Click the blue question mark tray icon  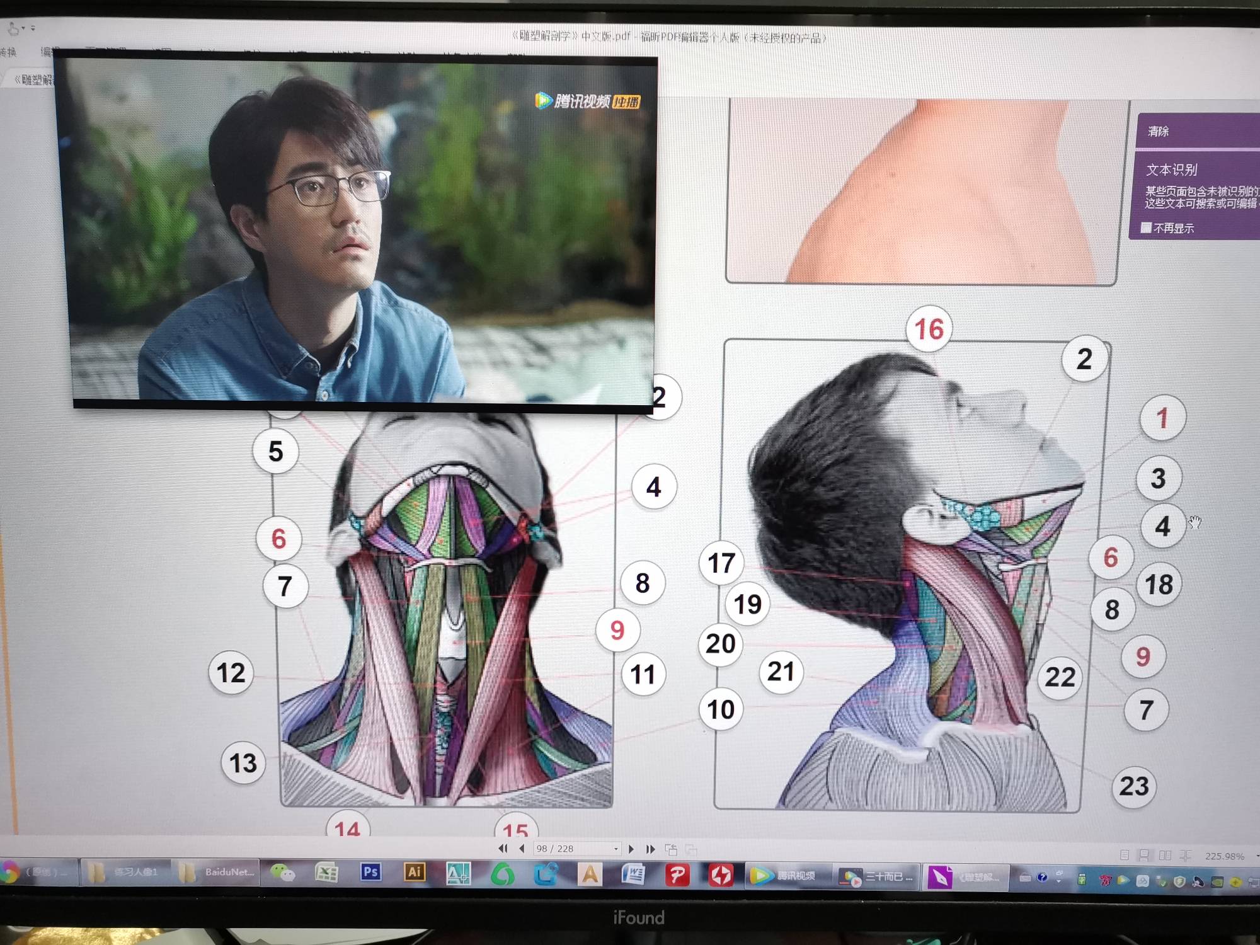click(1042, 878)
